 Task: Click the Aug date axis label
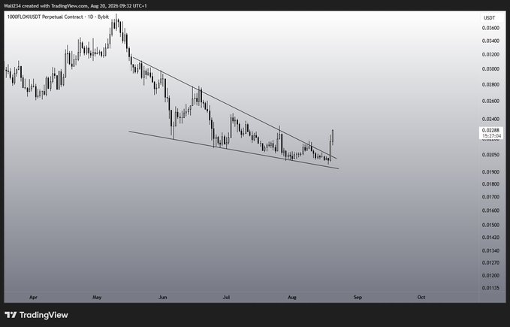pos(292,298)
